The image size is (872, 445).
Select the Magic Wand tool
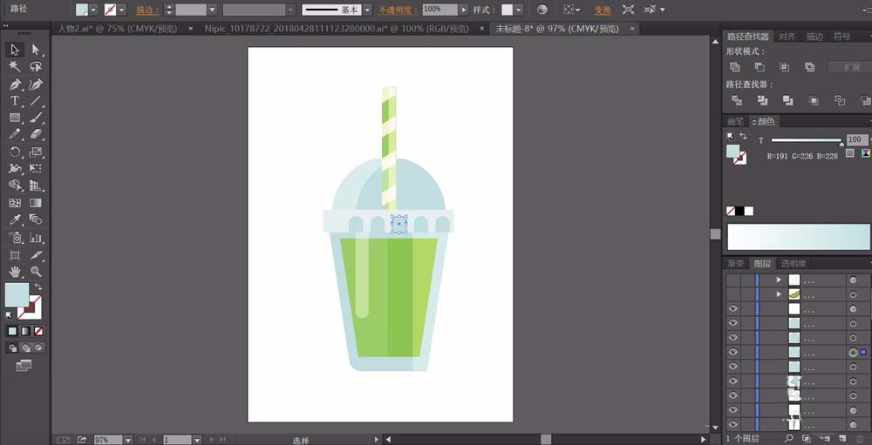15,67
